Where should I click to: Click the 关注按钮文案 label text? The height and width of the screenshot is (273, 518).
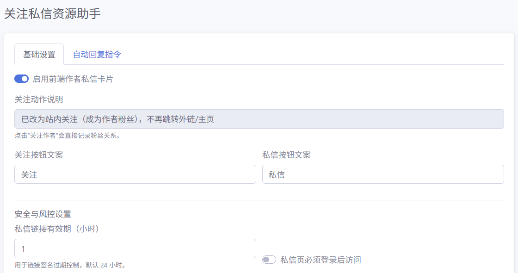tap(39, 155)
